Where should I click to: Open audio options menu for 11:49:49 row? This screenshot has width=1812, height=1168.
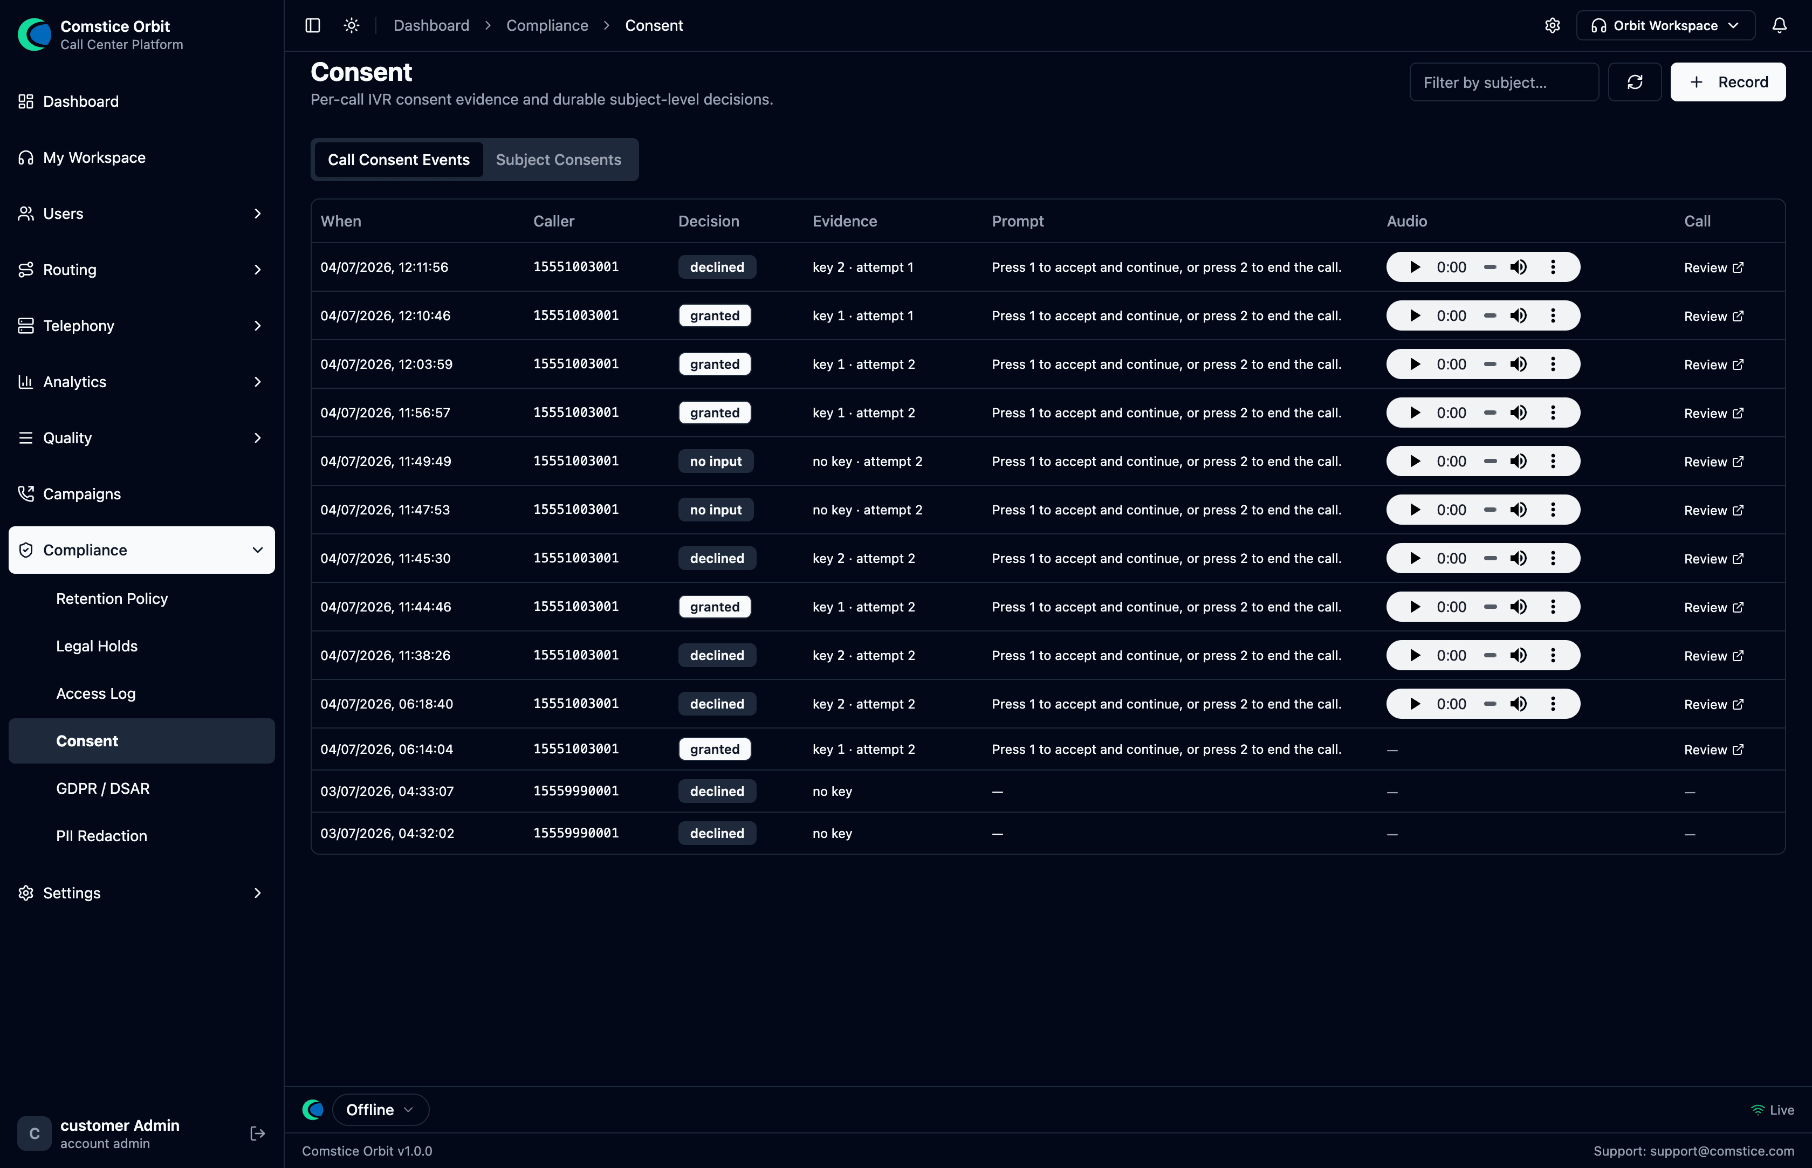click(1553, 461)
